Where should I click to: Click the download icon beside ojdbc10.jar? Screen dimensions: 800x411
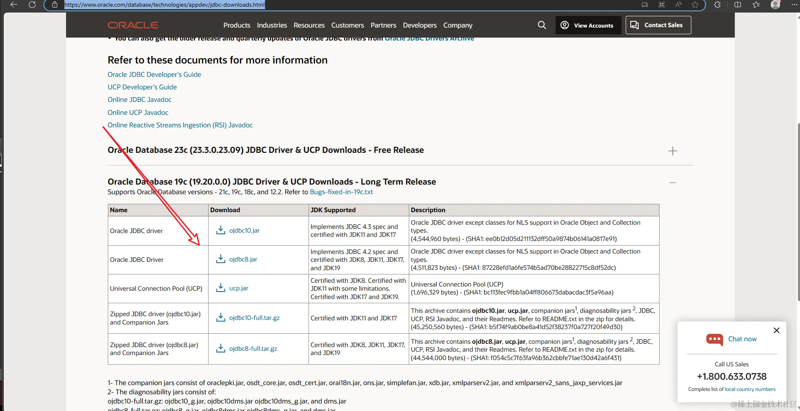pyautogui.click(x=221, y=230)
